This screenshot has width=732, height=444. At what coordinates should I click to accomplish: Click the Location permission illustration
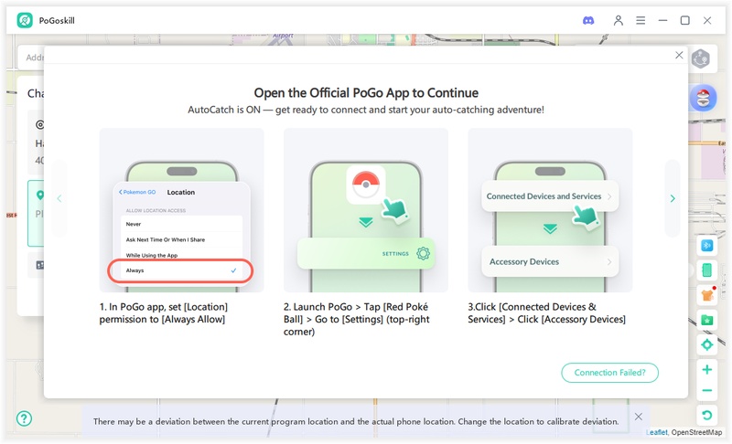point(181,210)
